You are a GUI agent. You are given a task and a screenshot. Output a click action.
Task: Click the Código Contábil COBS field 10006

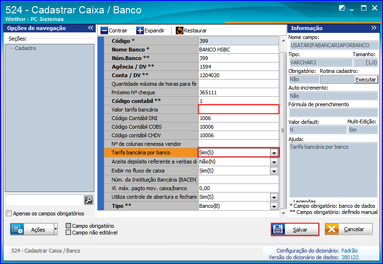238,127
